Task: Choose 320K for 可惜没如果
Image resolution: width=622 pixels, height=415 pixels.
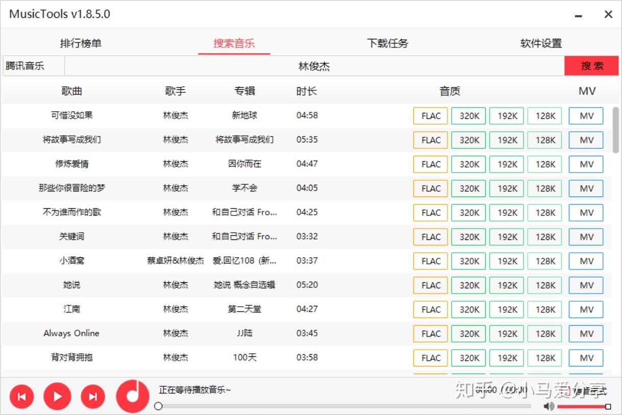Action: coord(468,116)
